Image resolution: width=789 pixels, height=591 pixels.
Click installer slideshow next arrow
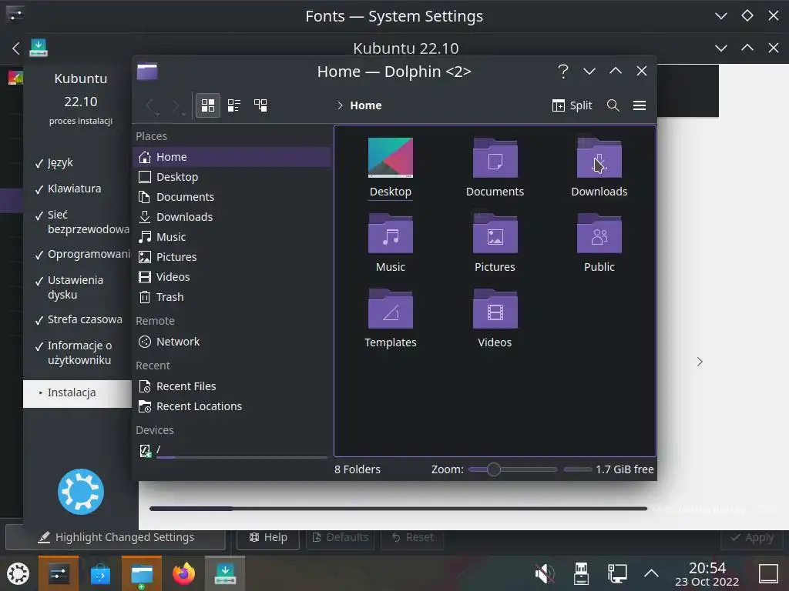tap(700, 362)
